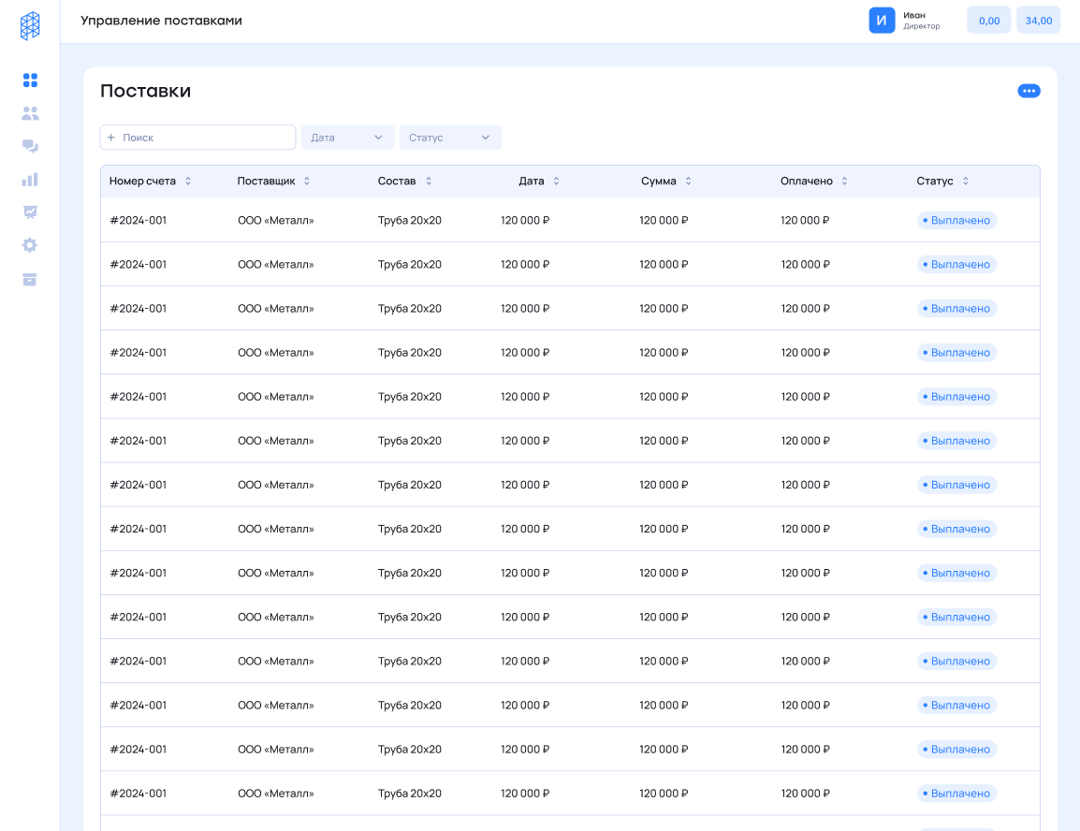Click the company logo in top-left corner

(30, 25)
